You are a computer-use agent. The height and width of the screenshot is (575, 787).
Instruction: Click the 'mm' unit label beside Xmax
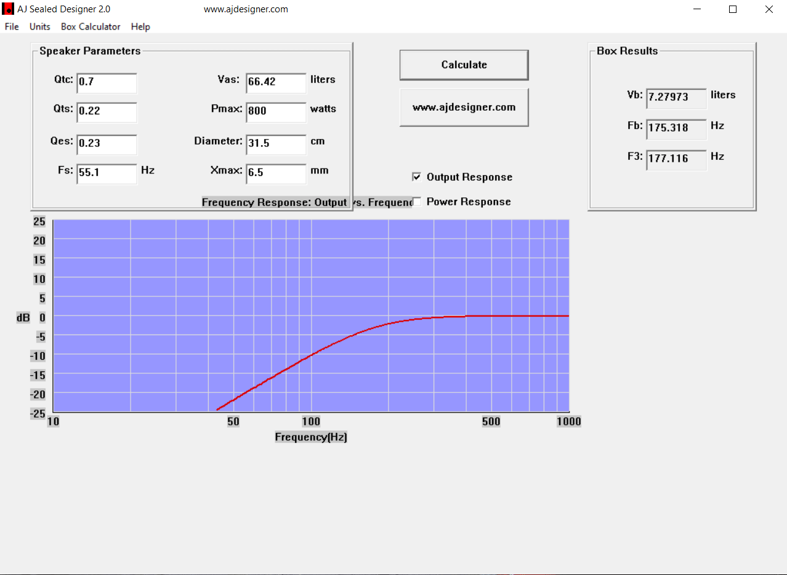(320, 170)
